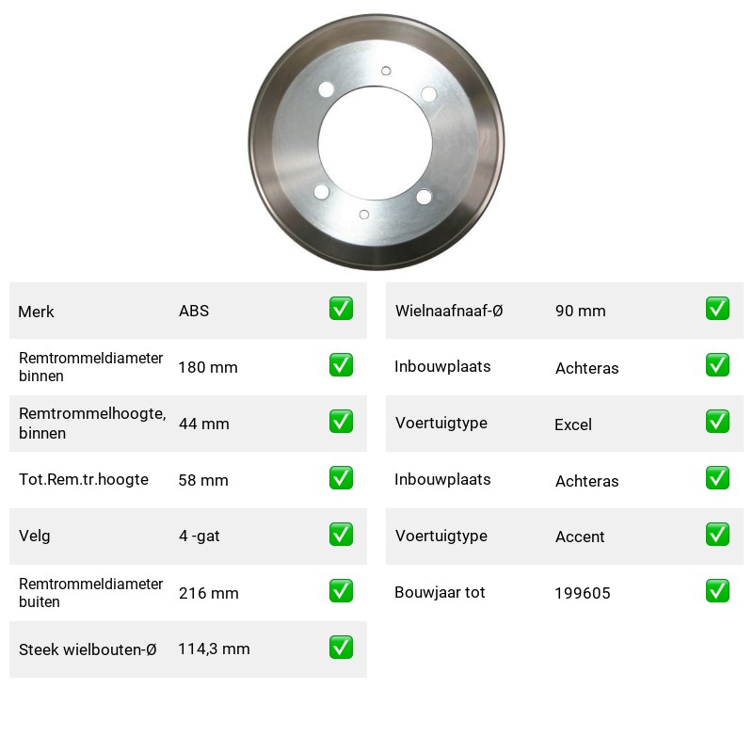This screenshot has height=753, width=753.
Task: Click the Accent vehicle type value
Action: (x=580, y=537)
